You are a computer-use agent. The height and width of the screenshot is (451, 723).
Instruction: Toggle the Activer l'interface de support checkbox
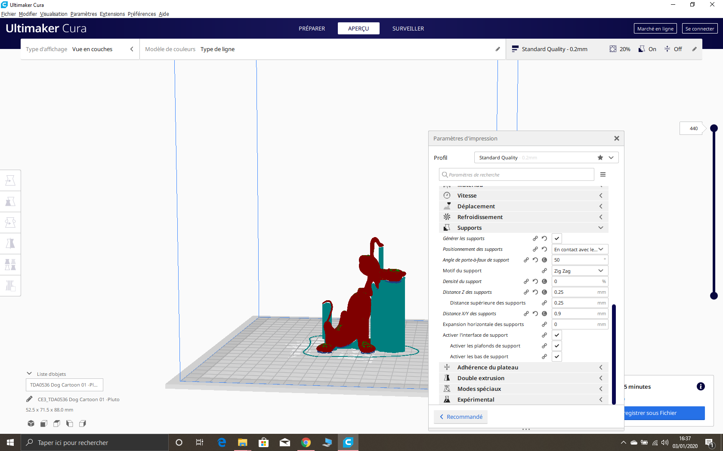[x=557, y=335]
